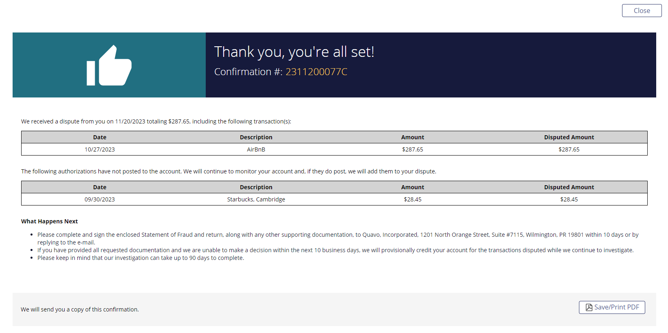Click the 10/27/2023 date cell
668x333 pixels.
click(100, 149)
